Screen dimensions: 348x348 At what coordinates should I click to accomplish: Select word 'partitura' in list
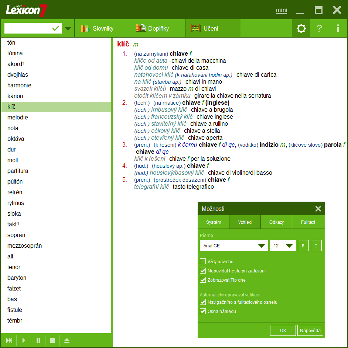(56, 171)
